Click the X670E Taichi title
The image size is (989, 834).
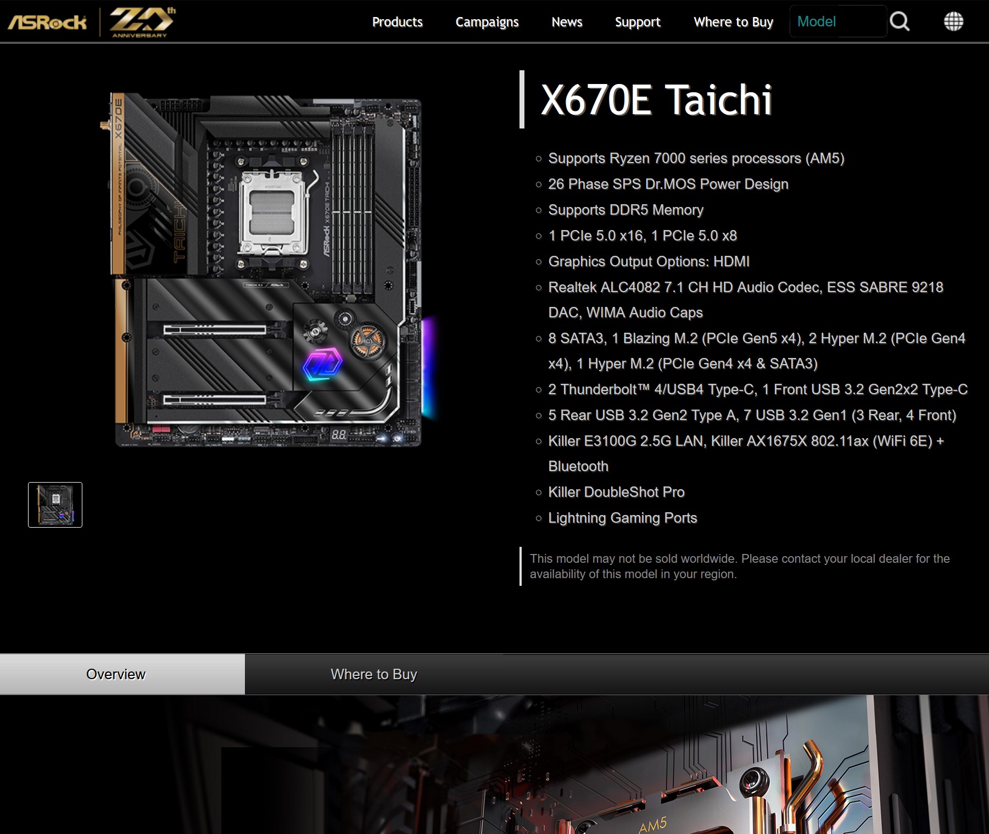coord(656,100)
